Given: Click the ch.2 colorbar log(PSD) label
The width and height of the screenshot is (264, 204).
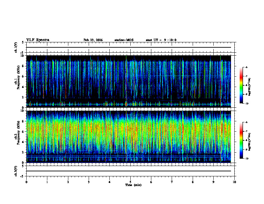Looking at the screenshot, I should click(250, 142).
